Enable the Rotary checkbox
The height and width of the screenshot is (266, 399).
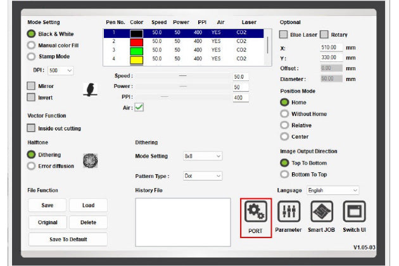[x=324, y=34]
